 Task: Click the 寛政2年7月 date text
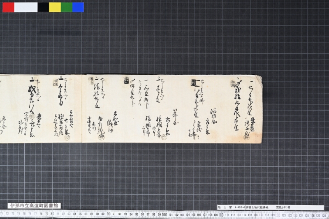point(283,207)
